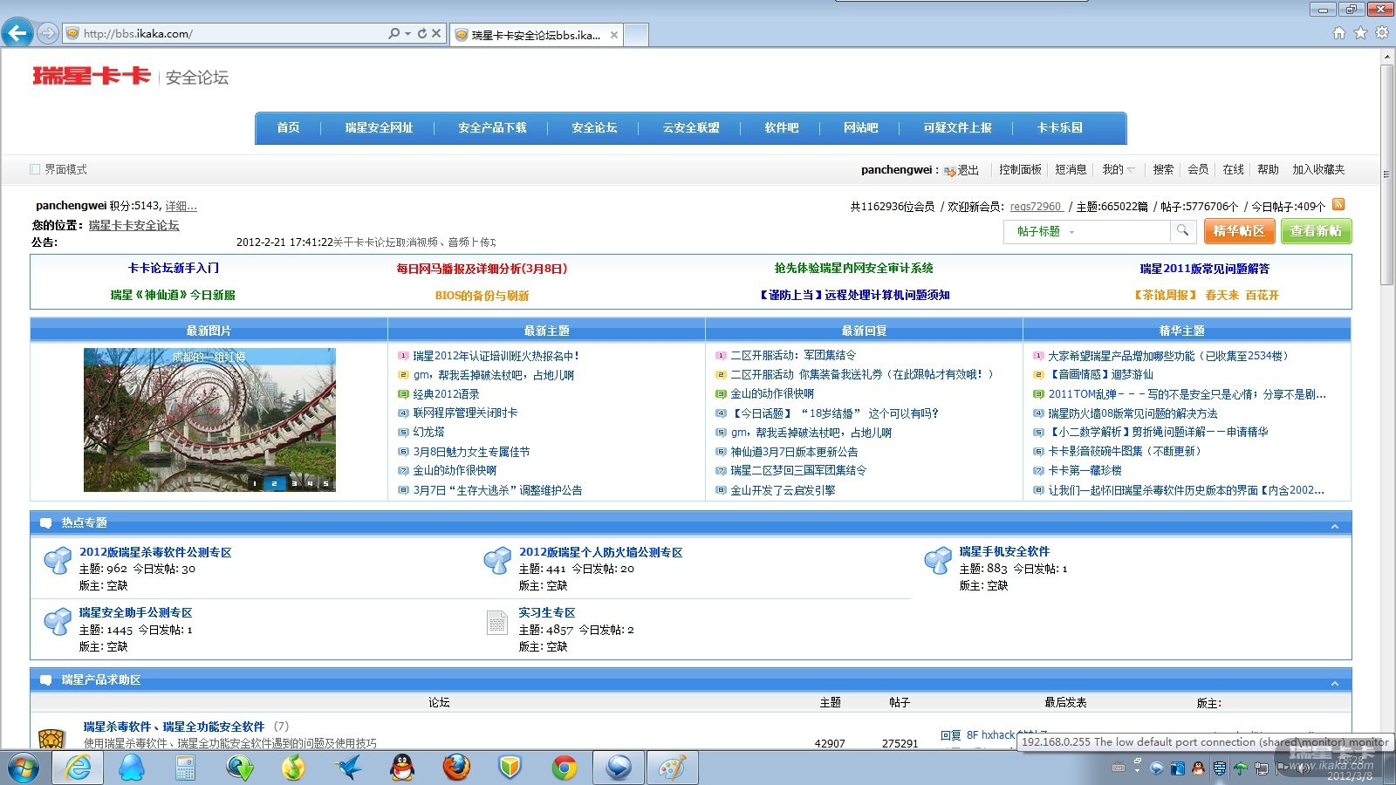Click the RSS feed icon

1338,205
